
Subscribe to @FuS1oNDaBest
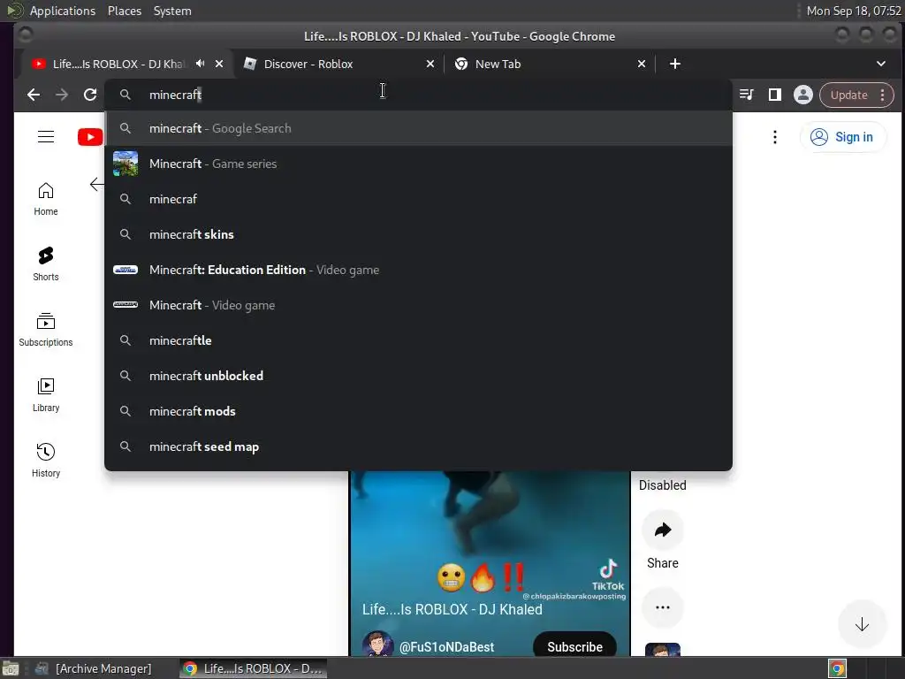coord(574,646)
